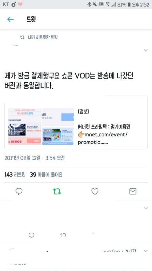Open the right preview image in quoted tweet

58,126
